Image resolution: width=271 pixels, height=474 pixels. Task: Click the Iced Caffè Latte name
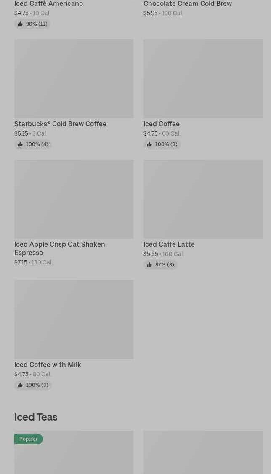point(169,245)
